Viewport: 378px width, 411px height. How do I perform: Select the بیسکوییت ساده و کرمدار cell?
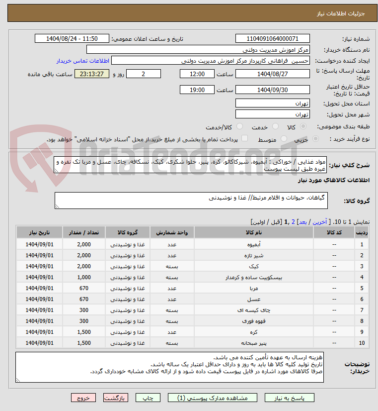254,277
